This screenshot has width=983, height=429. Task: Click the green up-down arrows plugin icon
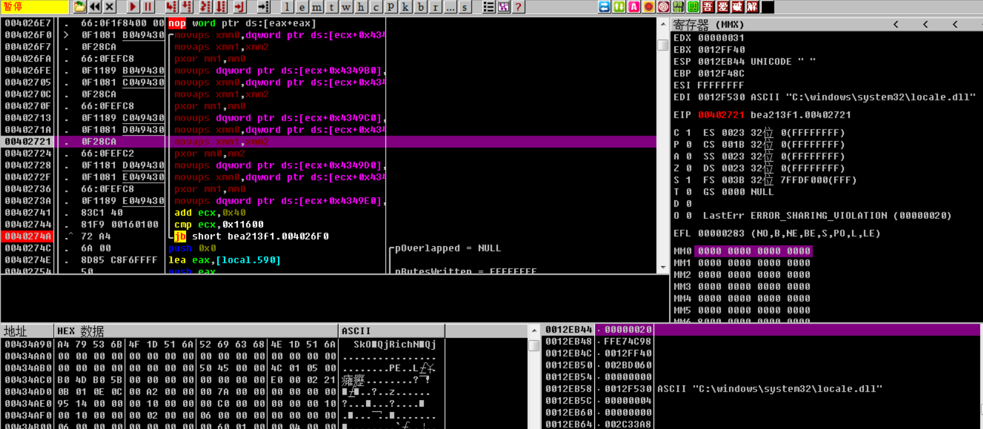pos(619,7)
